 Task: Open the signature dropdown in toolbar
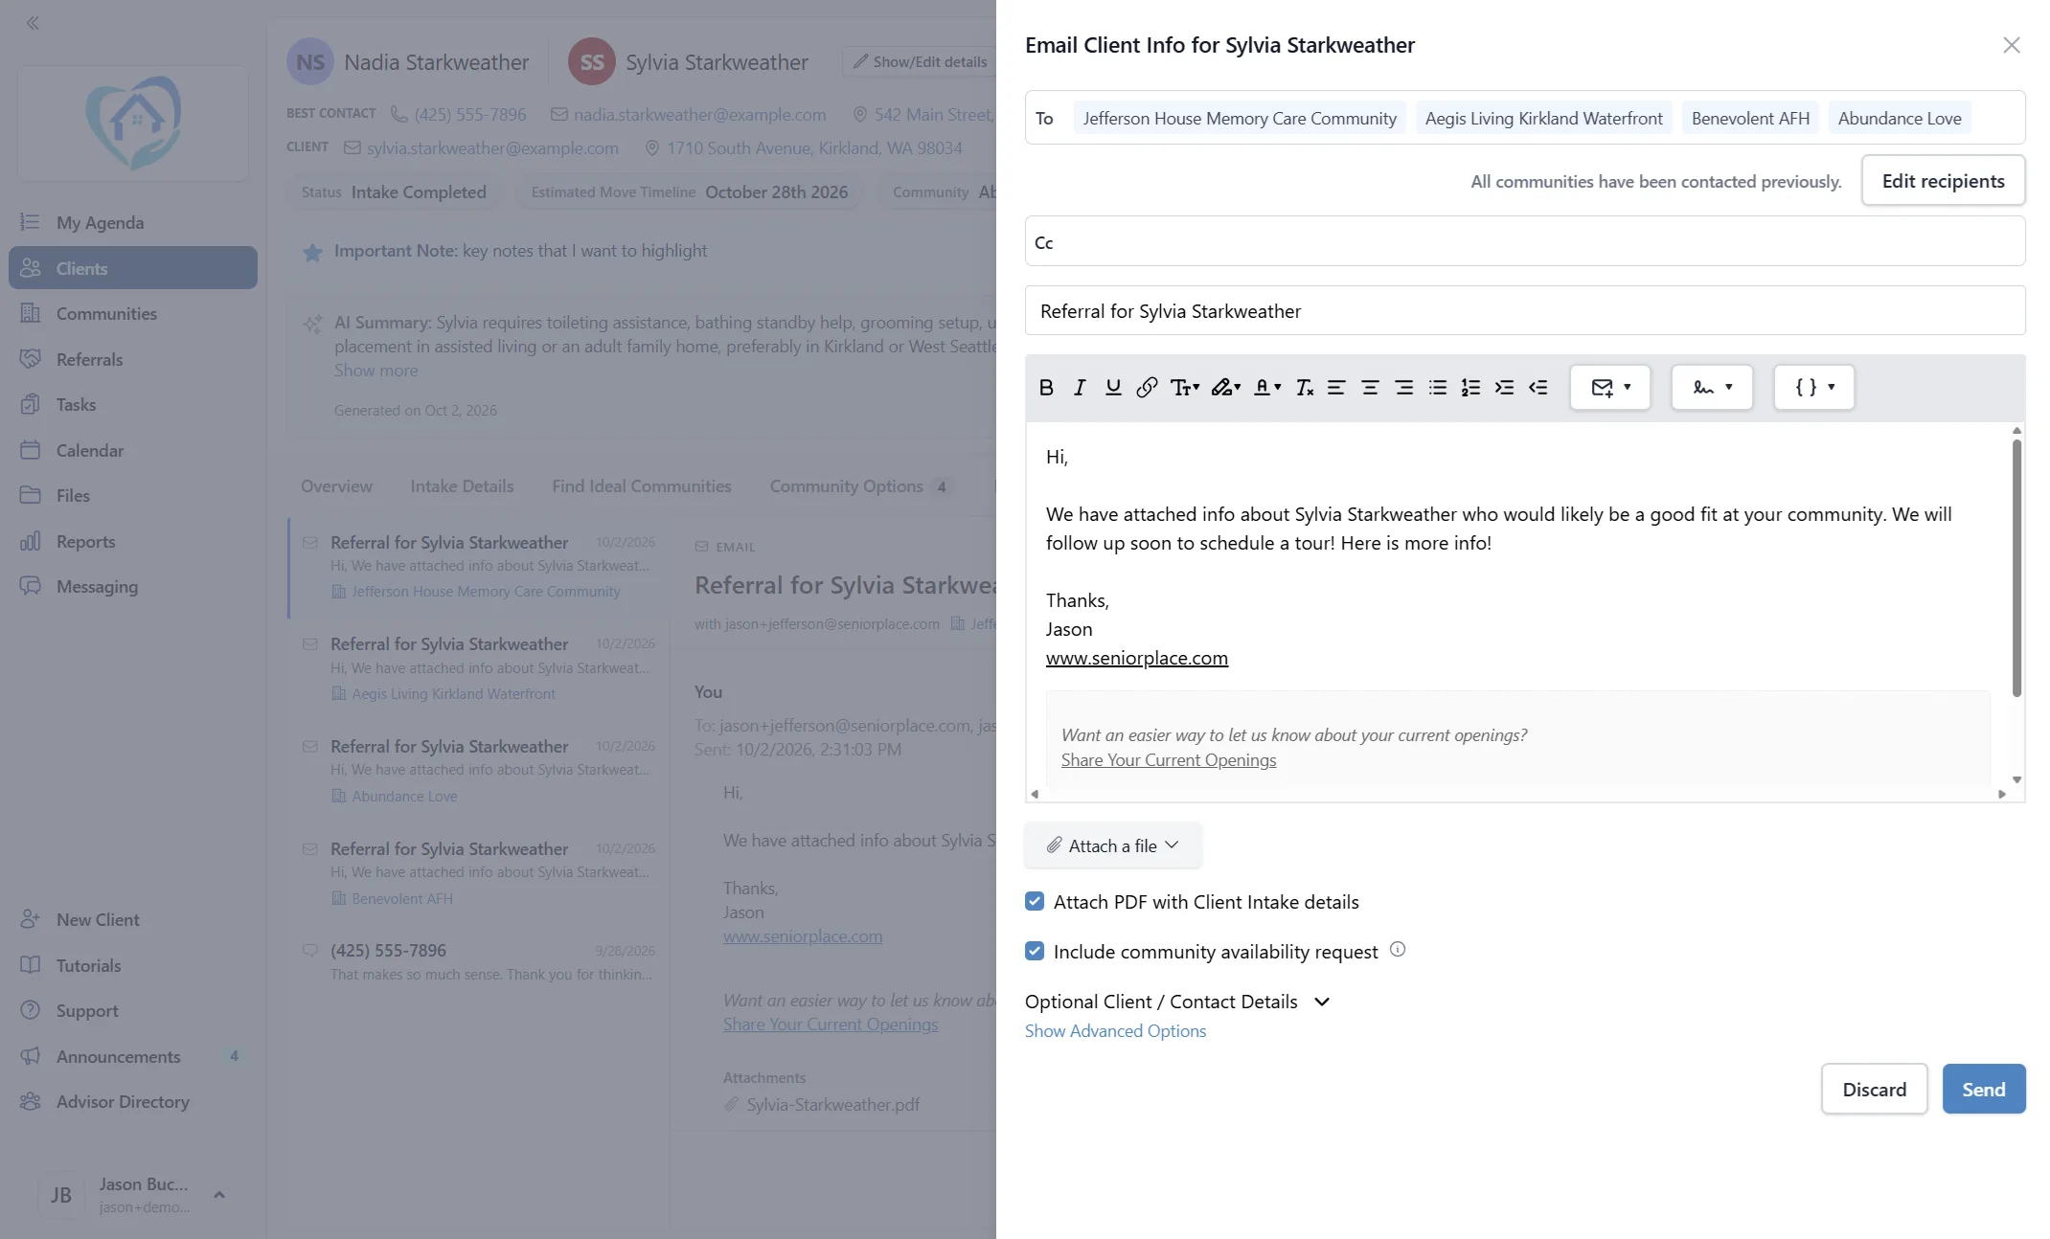click(1712, 388)
